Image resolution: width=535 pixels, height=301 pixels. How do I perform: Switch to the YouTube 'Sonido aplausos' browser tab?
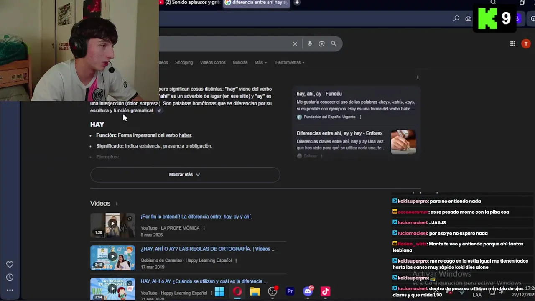(190, 3)
